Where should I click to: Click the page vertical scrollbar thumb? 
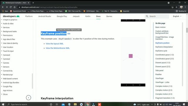(187, 30)
